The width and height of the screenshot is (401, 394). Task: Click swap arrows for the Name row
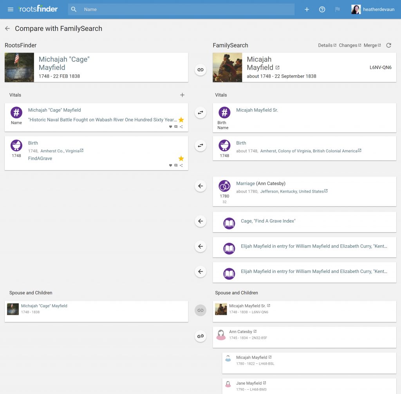click(x=200, y=112)
